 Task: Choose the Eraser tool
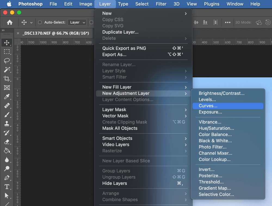click(7, 141)
